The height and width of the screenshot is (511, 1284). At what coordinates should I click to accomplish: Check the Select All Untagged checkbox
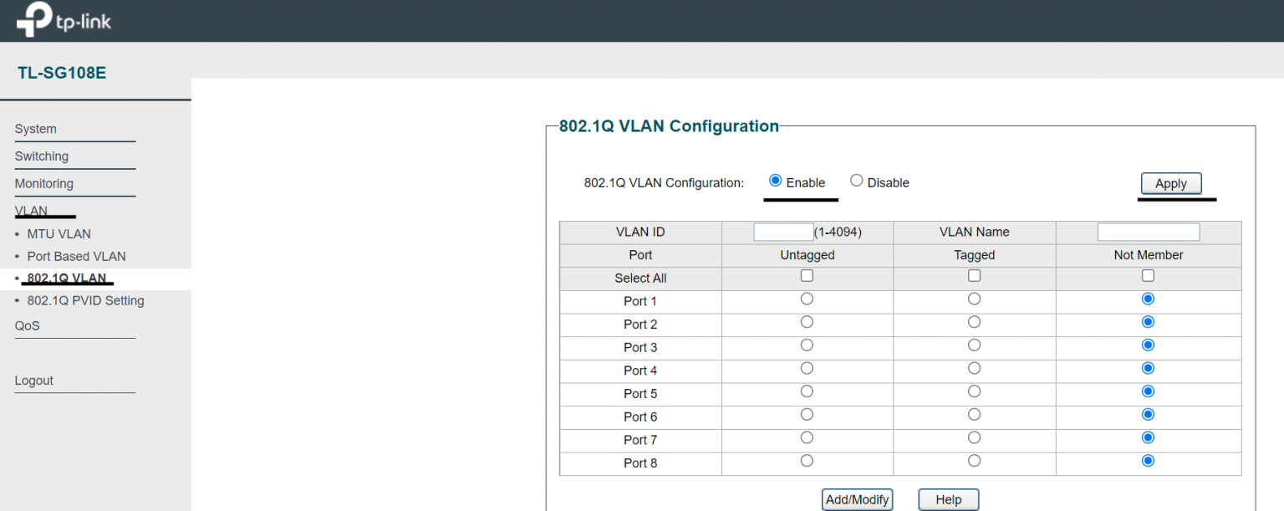pos(807,275)
